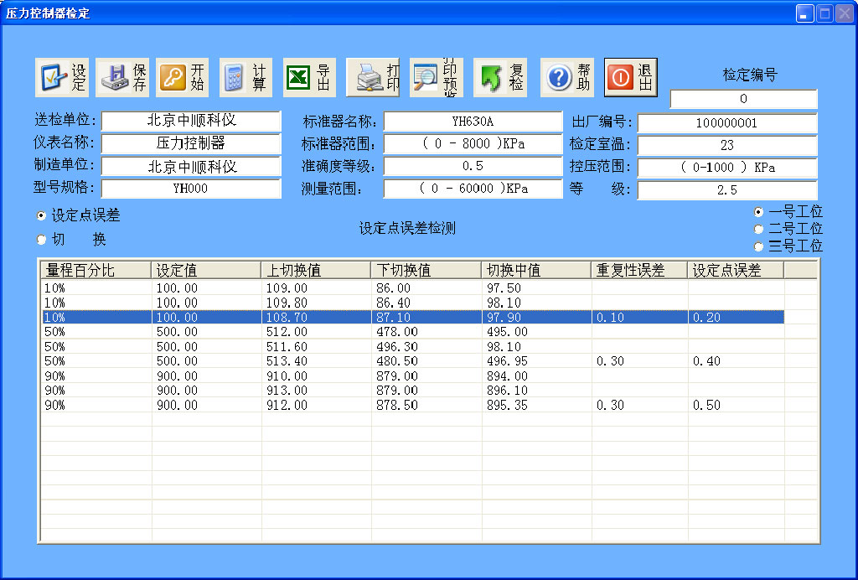Image resolution: width=858 pixels, height=580 pixels.
Task: Click cell 894.00 in 切换中值 column
Action: coord(507,375)
